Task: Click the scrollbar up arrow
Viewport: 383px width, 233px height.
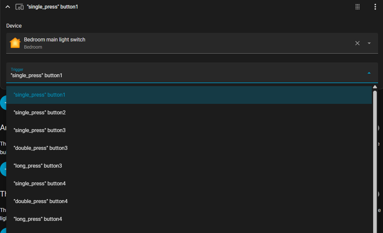Action: (x=375, y=87)
